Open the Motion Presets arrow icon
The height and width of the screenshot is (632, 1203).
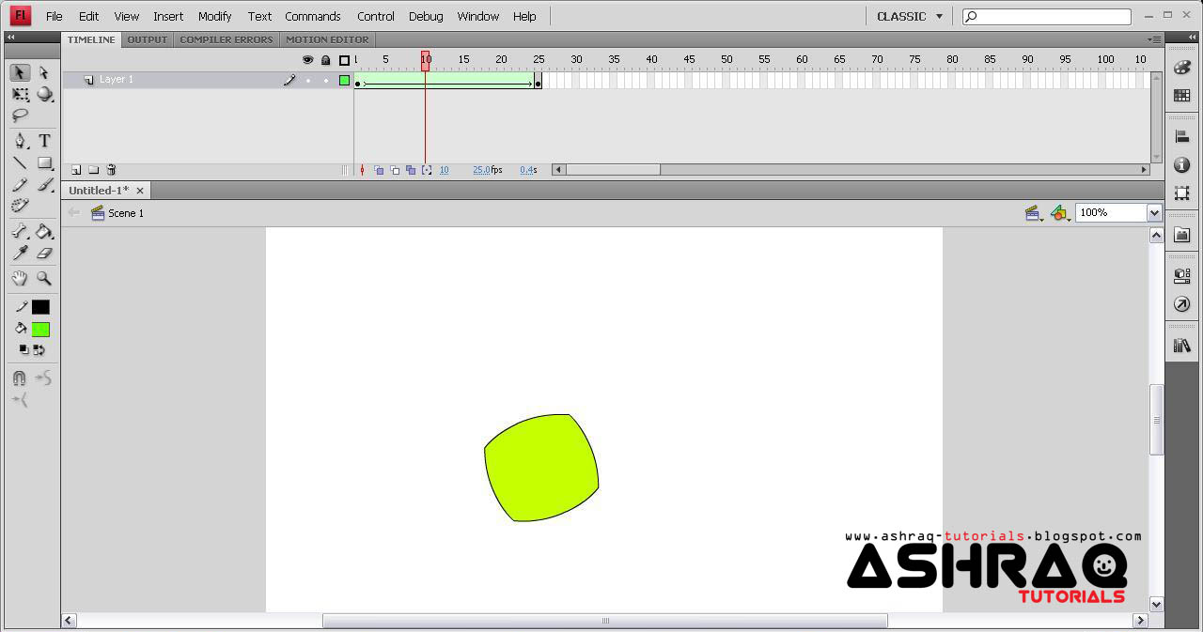[x=1182, y=304]
